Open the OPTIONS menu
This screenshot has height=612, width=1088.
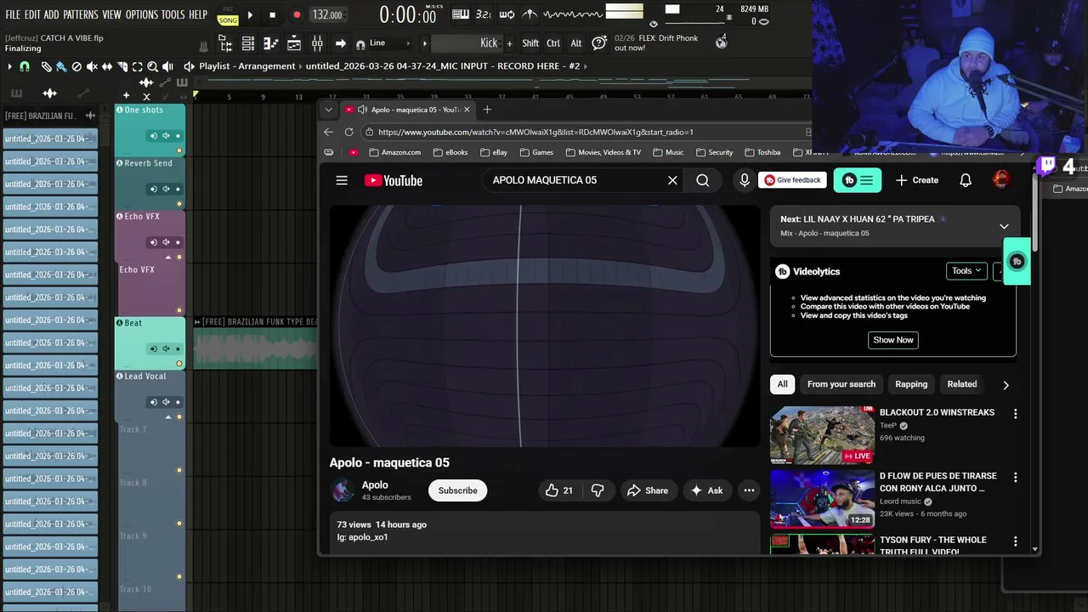point(141,14)
